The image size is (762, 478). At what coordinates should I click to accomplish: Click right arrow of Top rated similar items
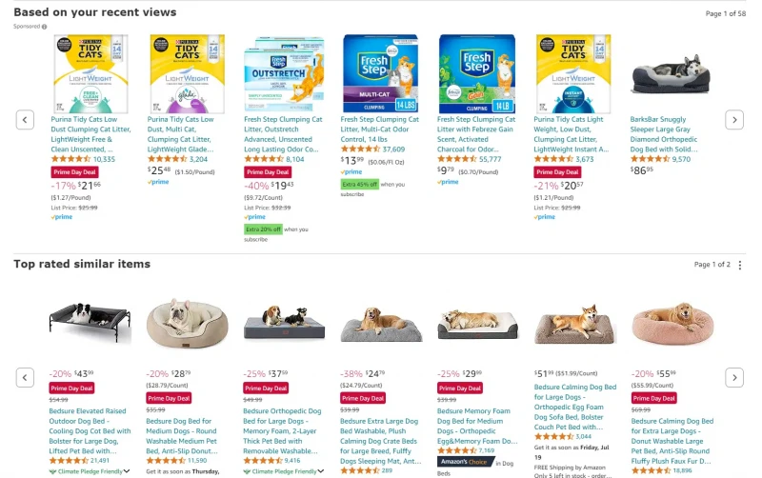click(x=734, y=377)
